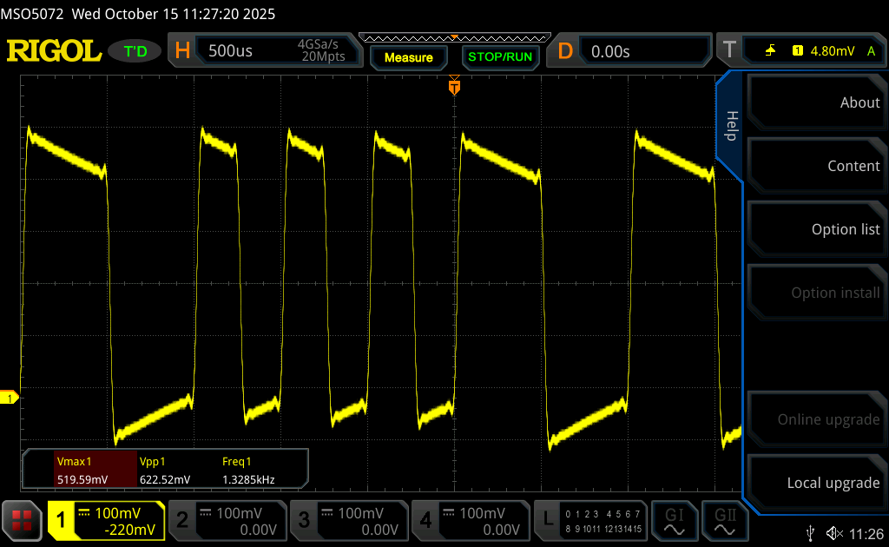Collapse the Help side tab
The image size is (889, 547).
coord(730,126)
